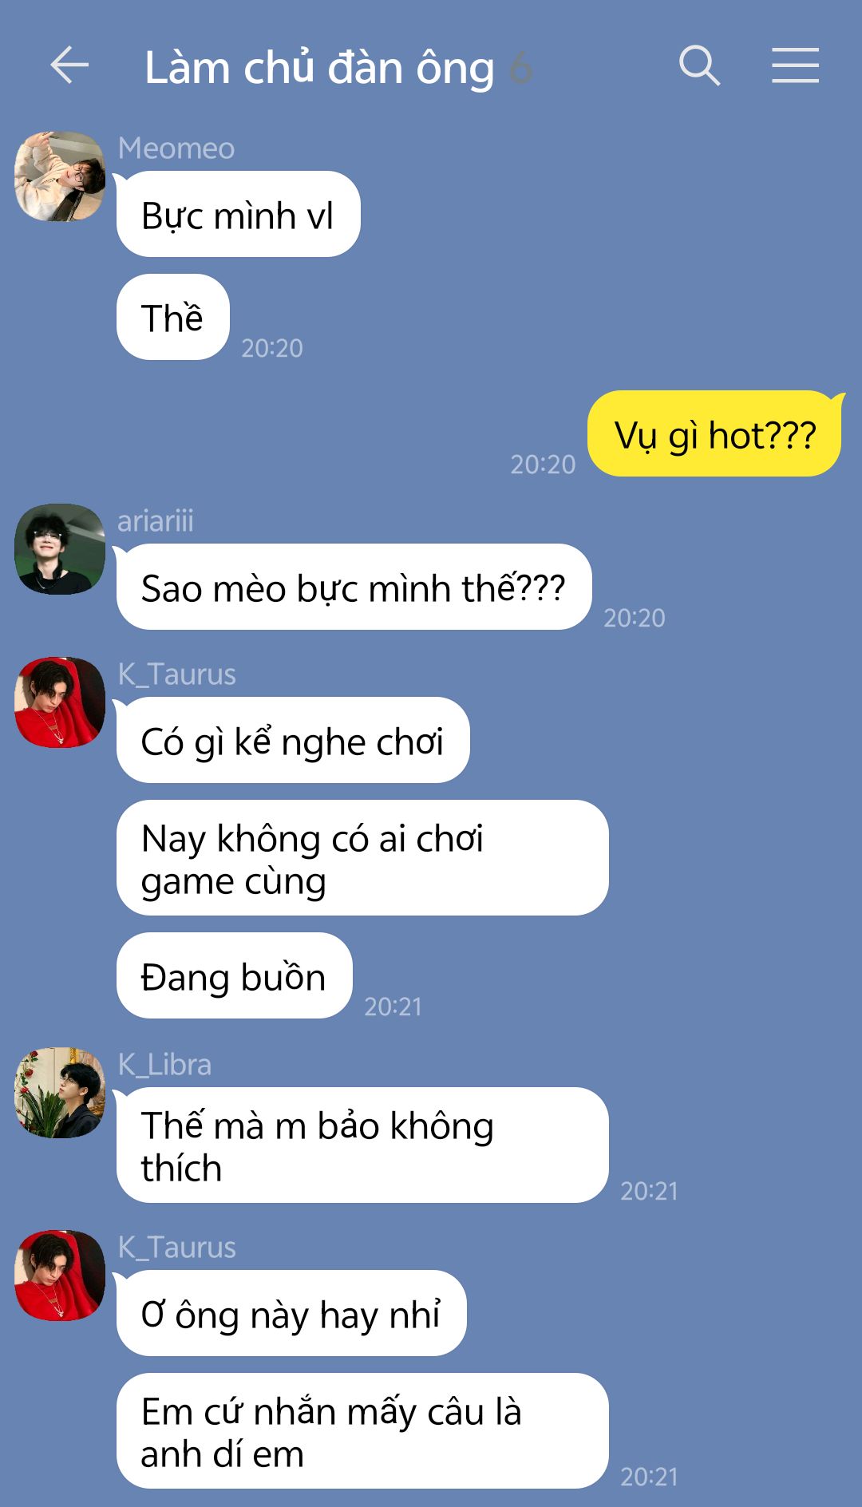
Task: Tap the yellow "Vụ gì hot???" bubble
Action: 715,433
